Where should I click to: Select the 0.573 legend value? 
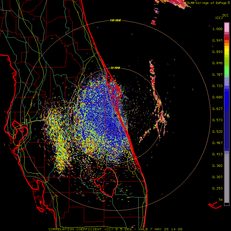point(217,120)
